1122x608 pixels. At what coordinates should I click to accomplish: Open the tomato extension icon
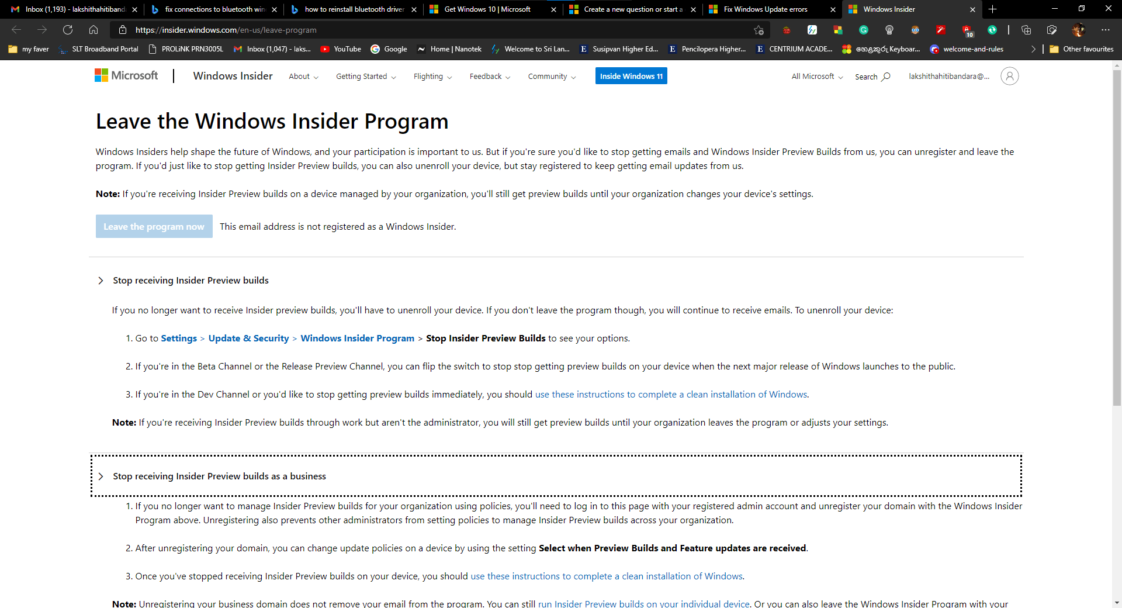(x=787, y=30)
